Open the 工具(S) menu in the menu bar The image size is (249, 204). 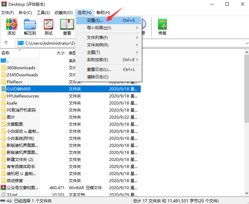point(43,13)
